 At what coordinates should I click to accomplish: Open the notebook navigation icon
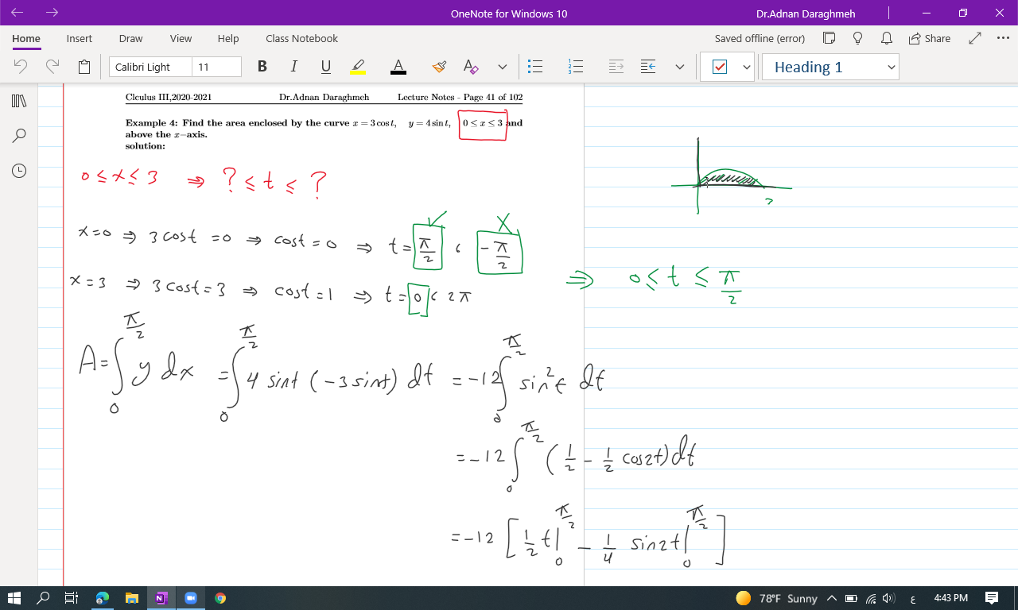pyautogui.click(x=19, y=101)
